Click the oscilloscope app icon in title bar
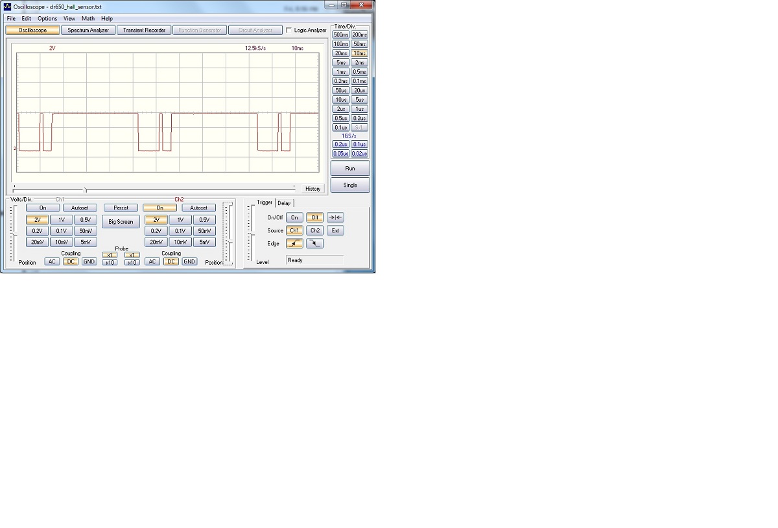Image resolution: width=778 pixels, height=528 pixels. pos(8,6)
